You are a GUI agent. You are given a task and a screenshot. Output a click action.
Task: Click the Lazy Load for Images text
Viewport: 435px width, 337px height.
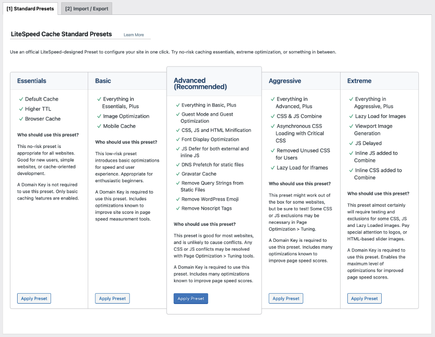coord(380,116)
